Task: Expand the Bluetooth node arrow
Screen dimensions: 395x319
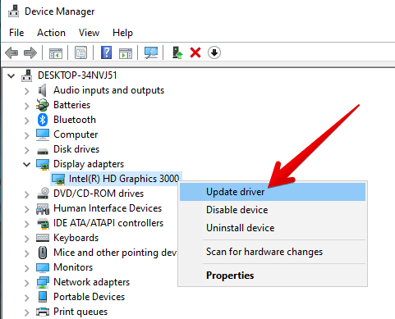Action: click(x=26, y=121)
